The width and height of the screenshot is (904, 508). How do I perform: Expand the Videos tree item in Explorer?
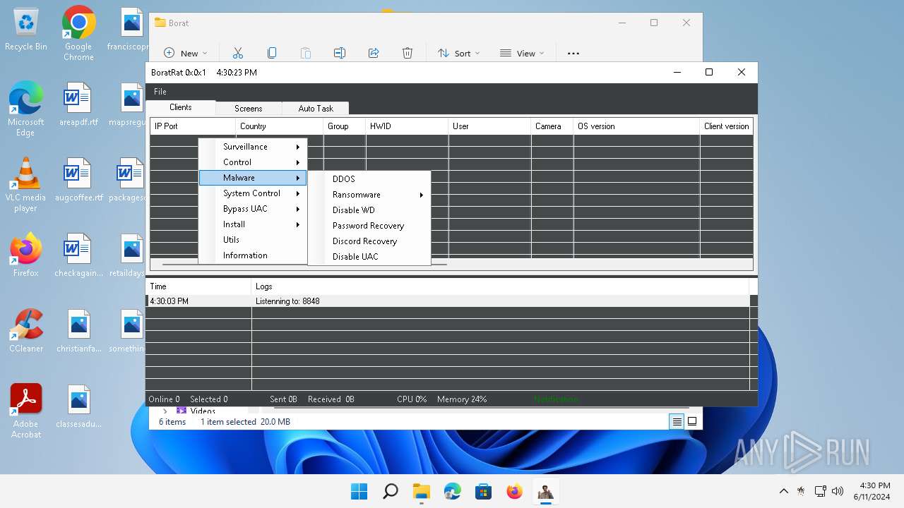[165, 411]
